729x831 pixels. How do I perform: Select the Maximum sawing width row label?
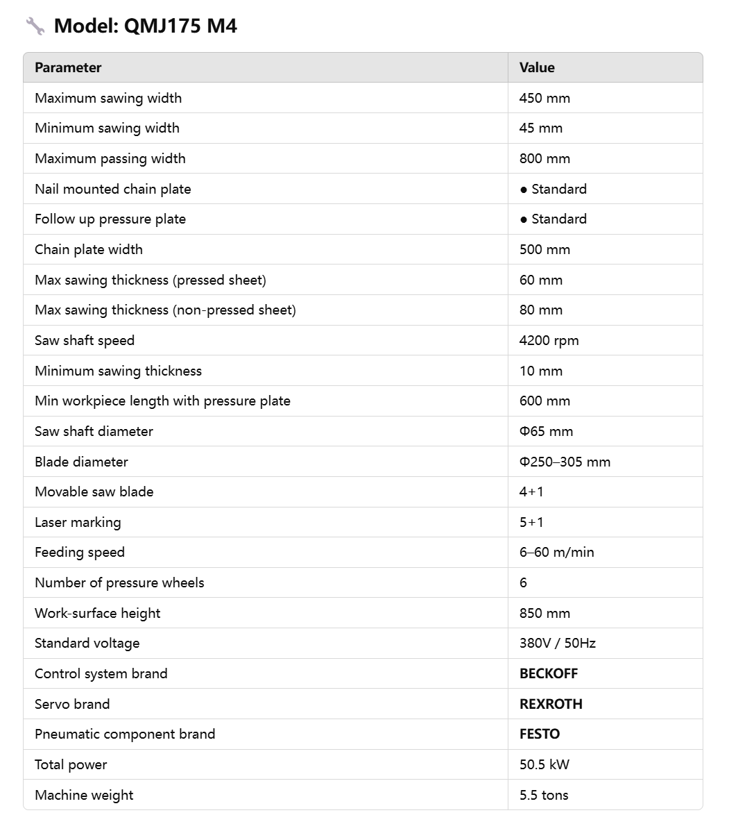click(x=108, y=98)
